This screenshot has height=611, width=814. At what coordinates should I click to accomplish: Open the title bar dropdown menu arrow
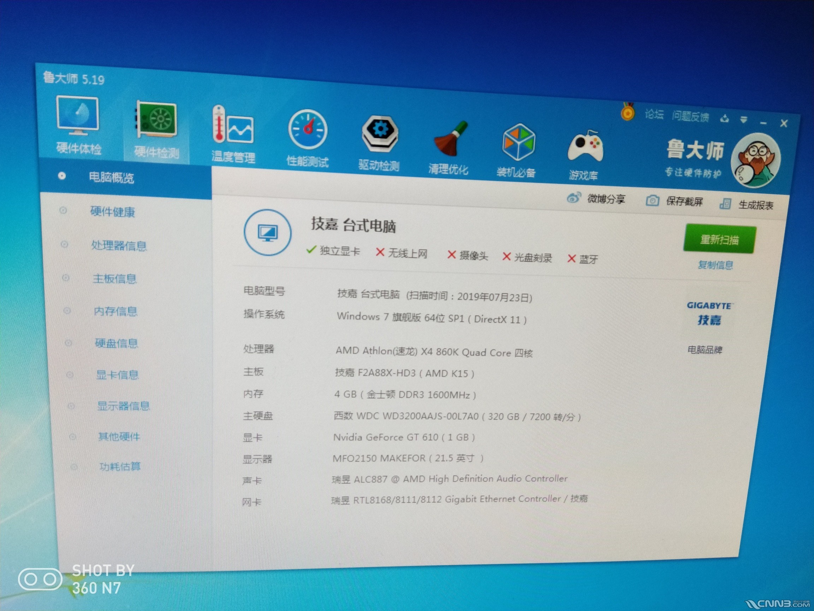pyautogui.click(x=744, y=120)
